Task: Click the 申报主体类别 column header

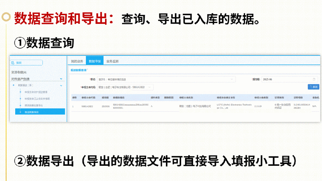Action: (261, 97)
